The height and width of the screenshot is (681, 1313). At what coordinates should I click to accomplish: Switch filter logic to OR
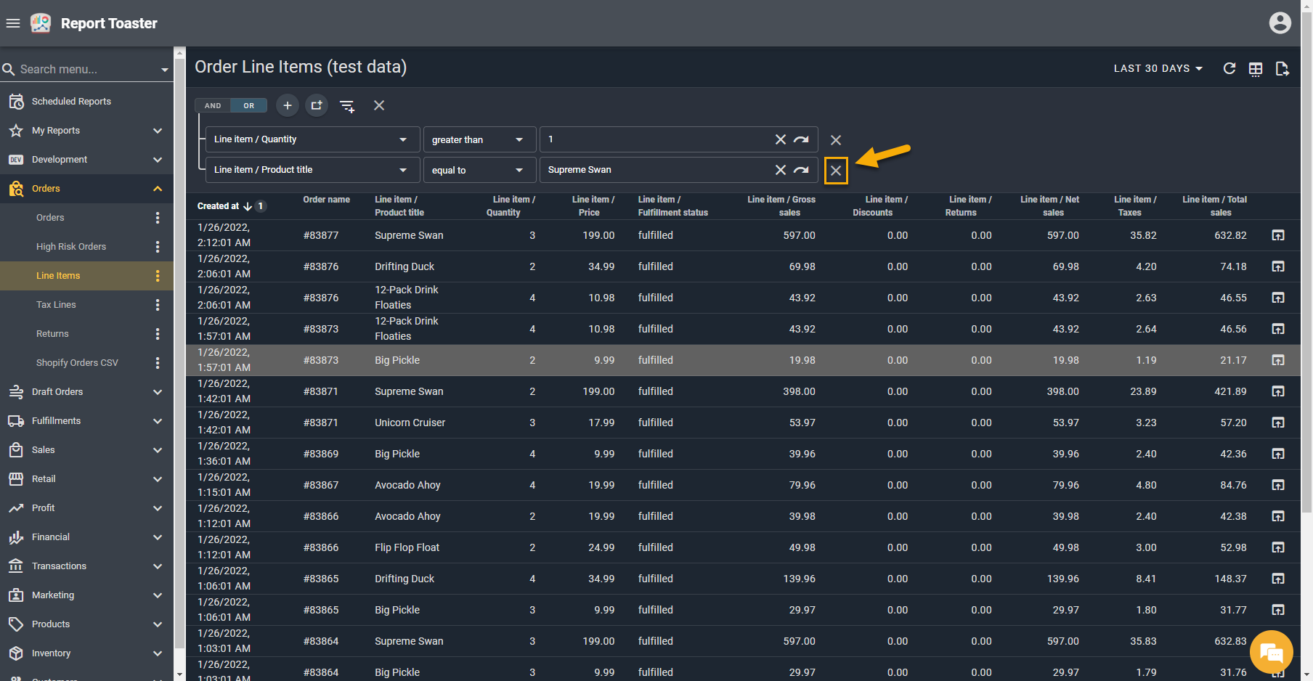(249, 106)
